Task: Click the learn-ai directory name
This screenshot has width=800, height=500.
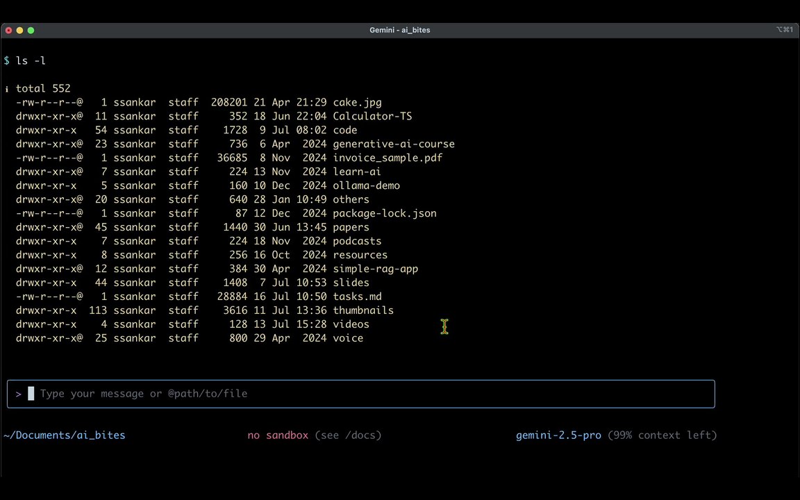Action: tap(357, 172)
